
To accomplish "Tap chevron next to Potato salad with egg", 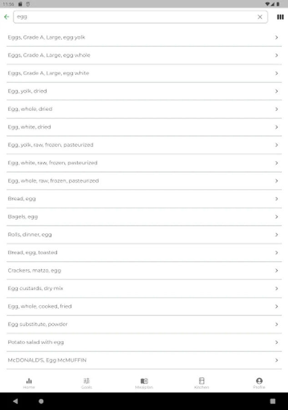I will (x=277, y=342).
